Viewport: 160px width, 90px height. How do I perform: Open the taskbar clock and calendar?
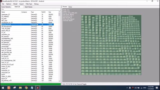pos(150,88)
